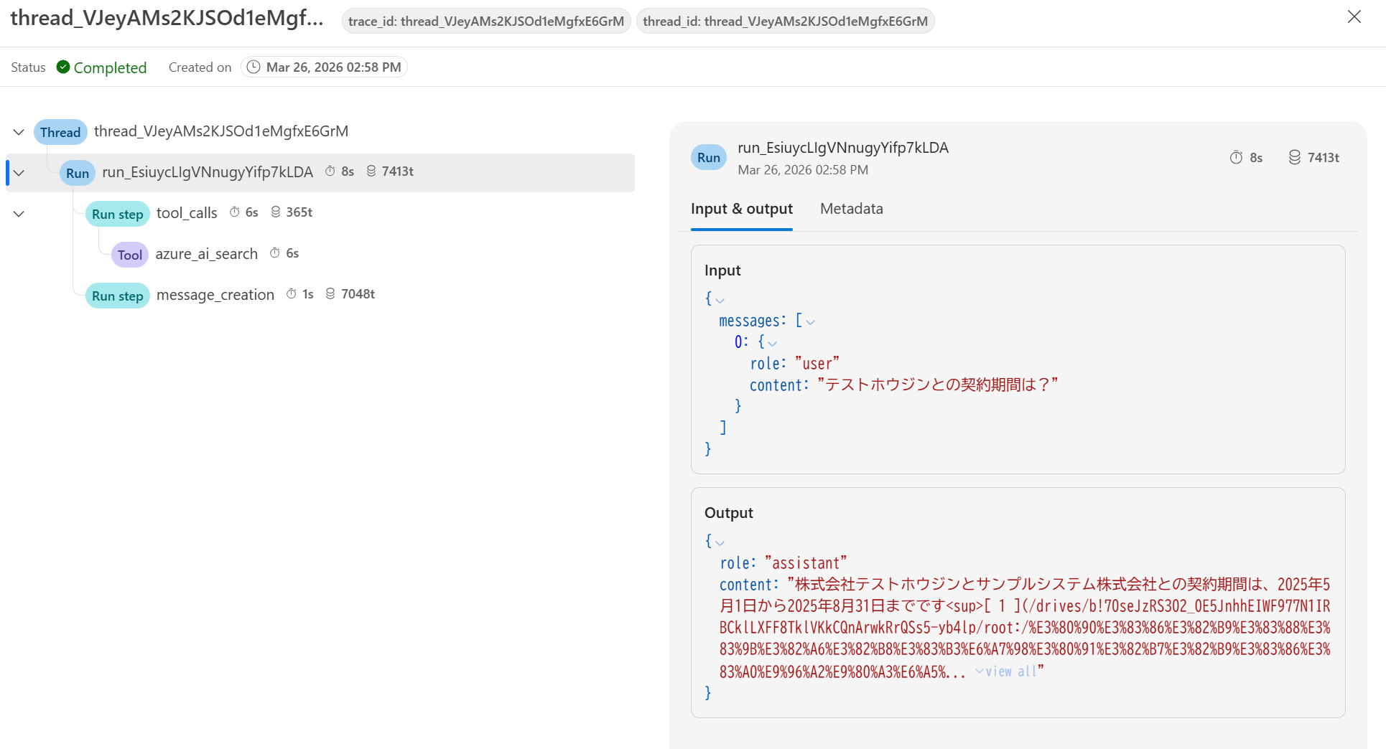The width and height of the screenshot is (1386, 749).
Task: Collapse the message 0 object chevron
Action: click(x=773, y=343)
